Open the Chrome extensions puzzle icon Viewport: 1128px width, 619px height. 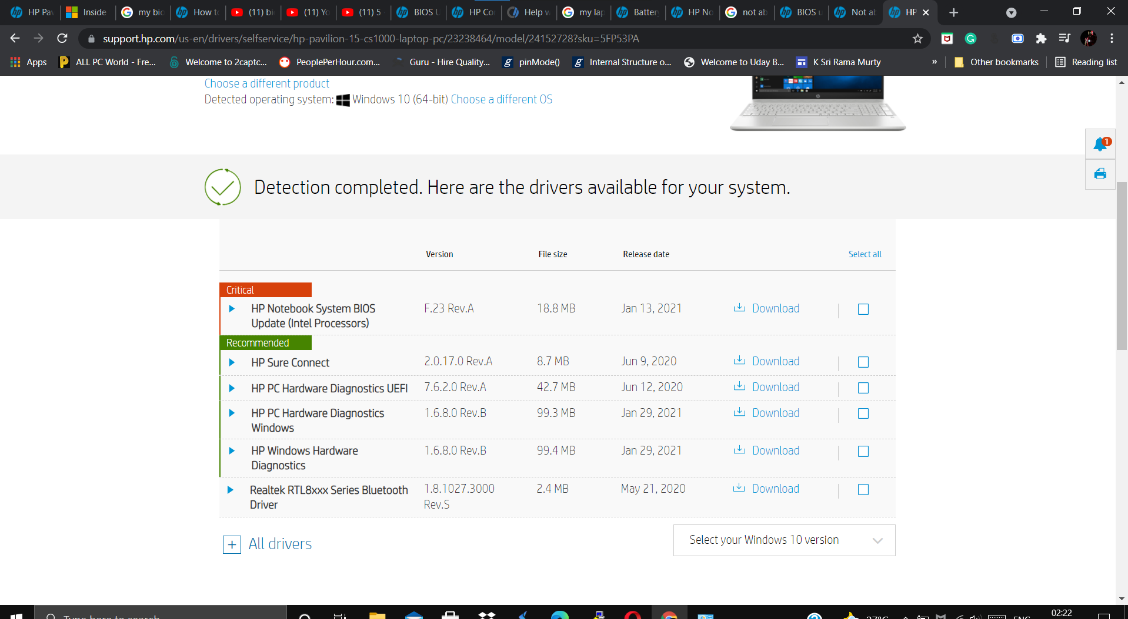click(1041, 39)
